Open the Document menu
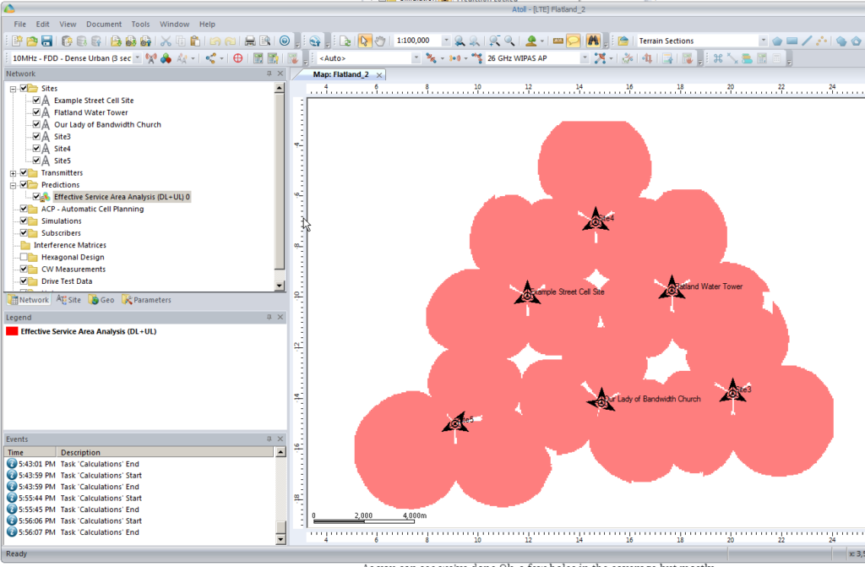Image resolution: width=865 pixels, height=567 pixels. click(103, 24)
